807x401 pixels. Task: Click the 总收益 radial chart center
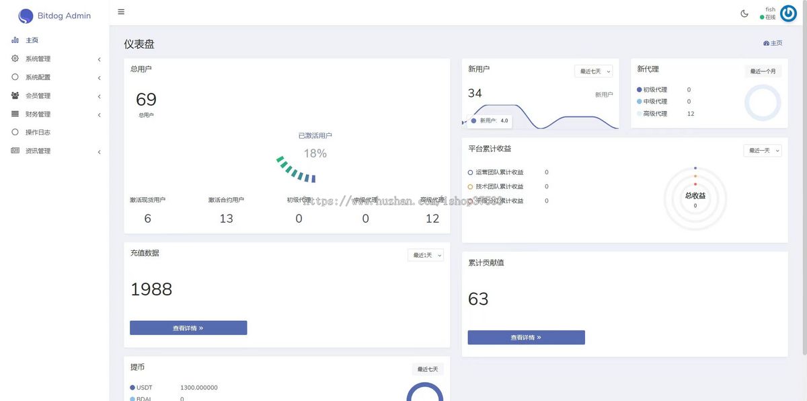click(695, 198)
